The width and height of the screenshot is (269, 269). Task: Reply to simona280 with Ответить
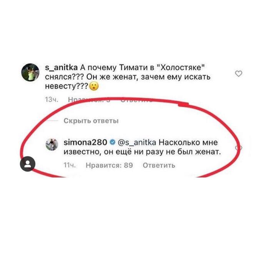(x=159, y=165)
